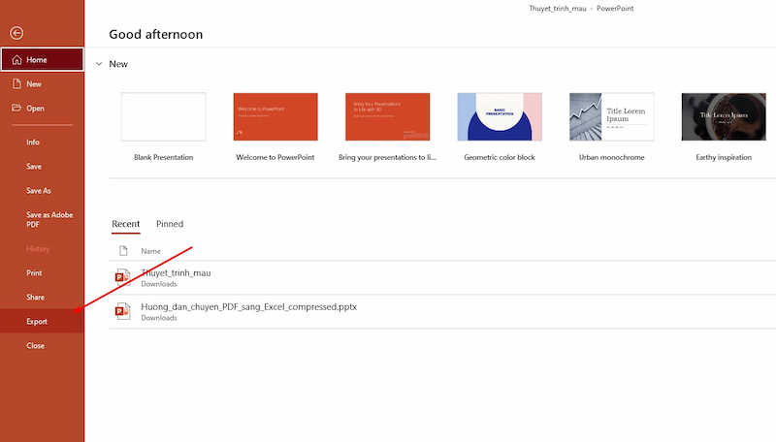Screen dimensions: 776x442
Task: Open the Share page
Action: point(42,298)
